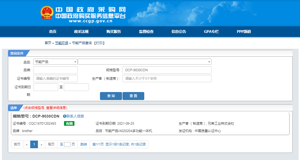
Task: Open the 政采法规 navigation menu
Action: pos(81,32)
